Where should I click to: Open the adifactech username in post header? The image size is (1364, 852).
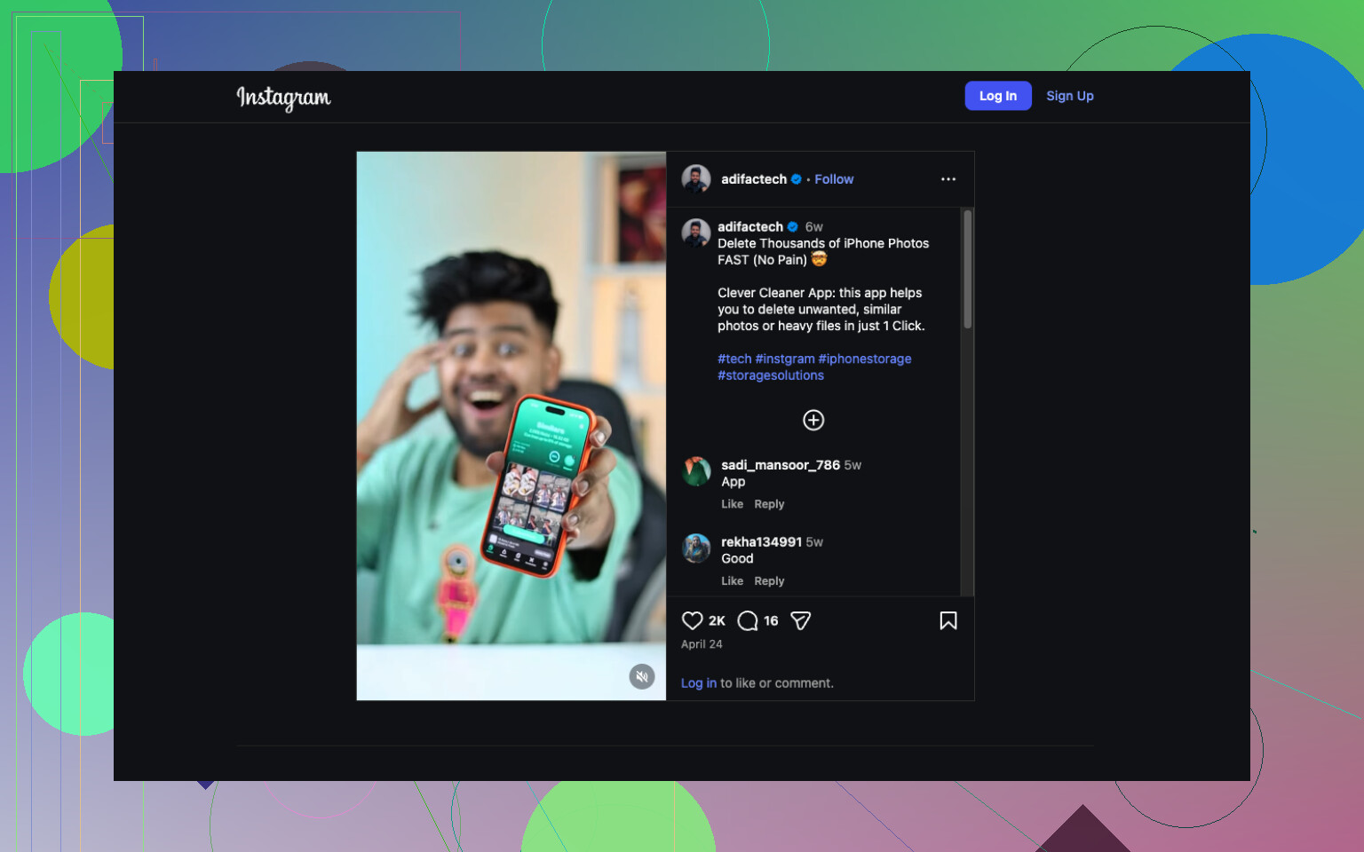click(754, 179)
